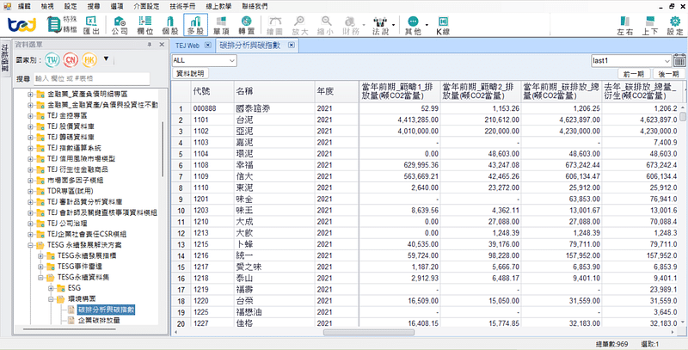This screenshot has height=350, width=688.
Task: Expand the TEJ 公司治理 tree node
Action: [31, 222]
